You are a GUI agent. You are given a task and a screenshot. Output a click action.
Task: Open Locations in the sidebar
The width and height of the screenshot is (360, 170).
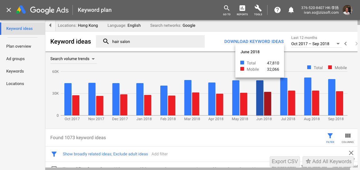pos(15,84)
